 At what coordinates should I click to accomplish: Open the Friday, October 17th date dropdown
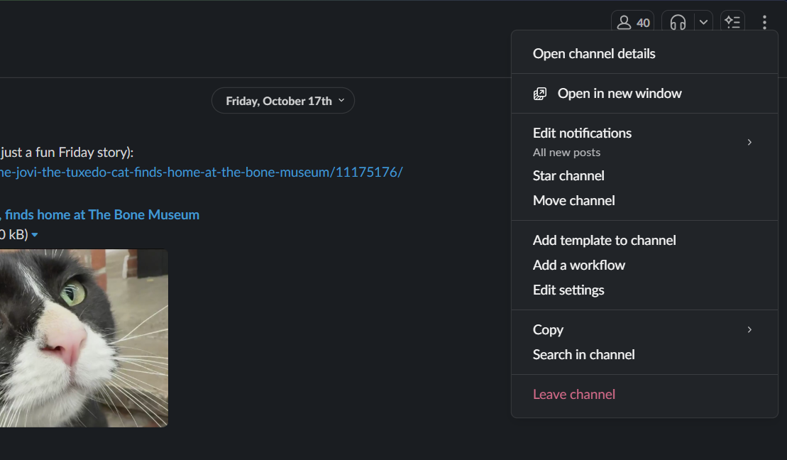(x=283, y=101)
